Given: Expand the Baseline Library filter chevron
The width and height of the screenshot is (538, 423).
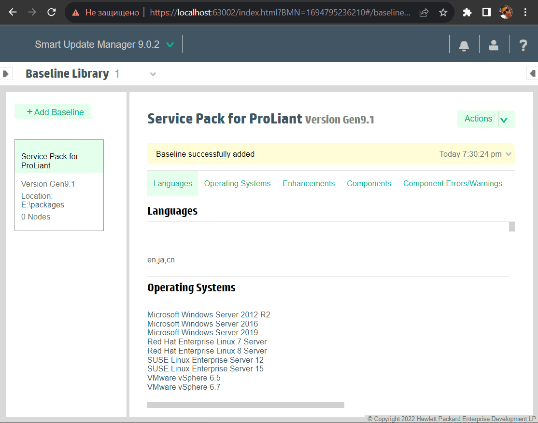Looking at the screenshot, I should [153, 74].
